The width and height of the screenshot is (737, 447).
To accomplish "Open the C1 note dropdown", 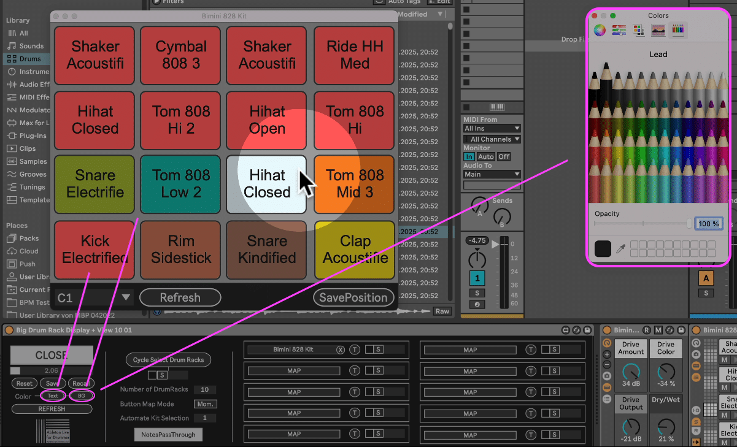I will click(x=94, y=297).
